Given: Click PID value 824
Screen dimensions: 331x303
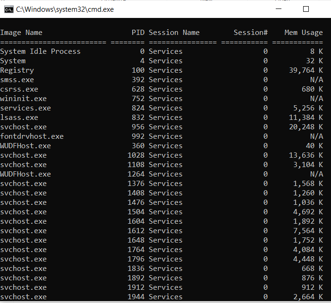Looking at the screenshot, I should 138,108.
